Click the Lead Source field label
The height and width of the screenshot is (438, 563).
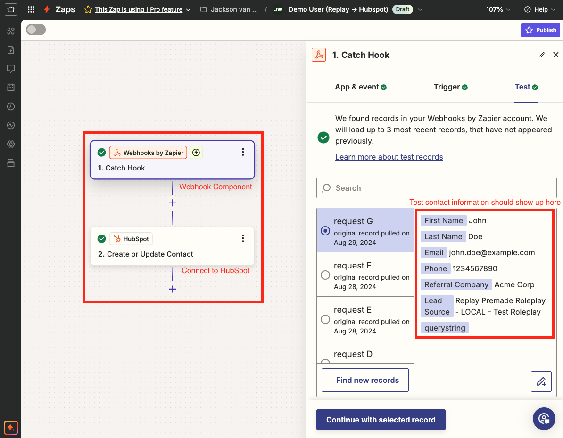(x=437, y=306)
